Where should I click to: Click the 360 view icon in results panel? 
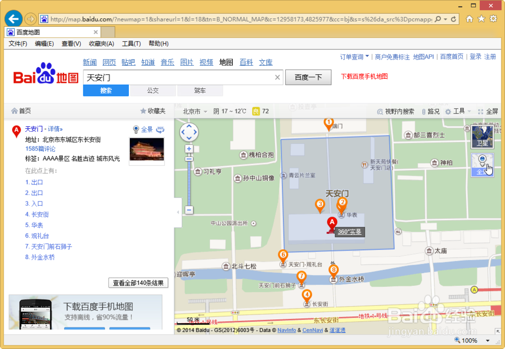(160, 129)
